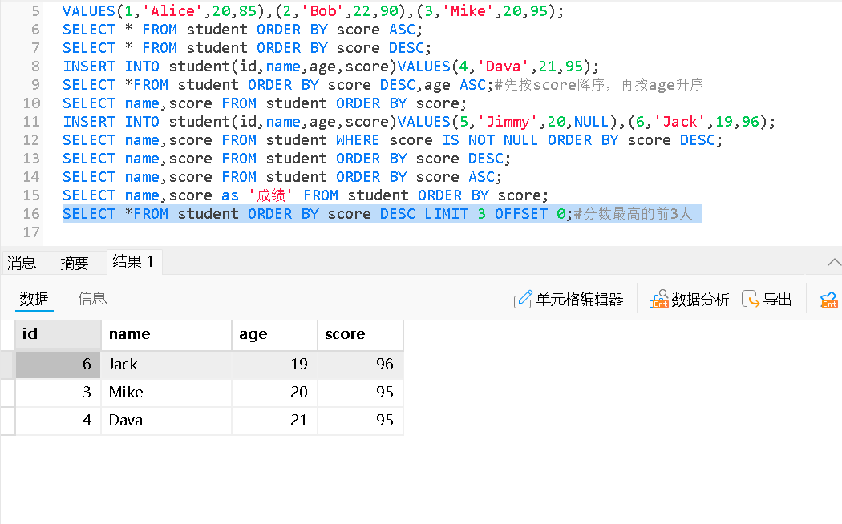Switch to the 数据 sub-tab
842x524 pixels.
coord(34,299)
